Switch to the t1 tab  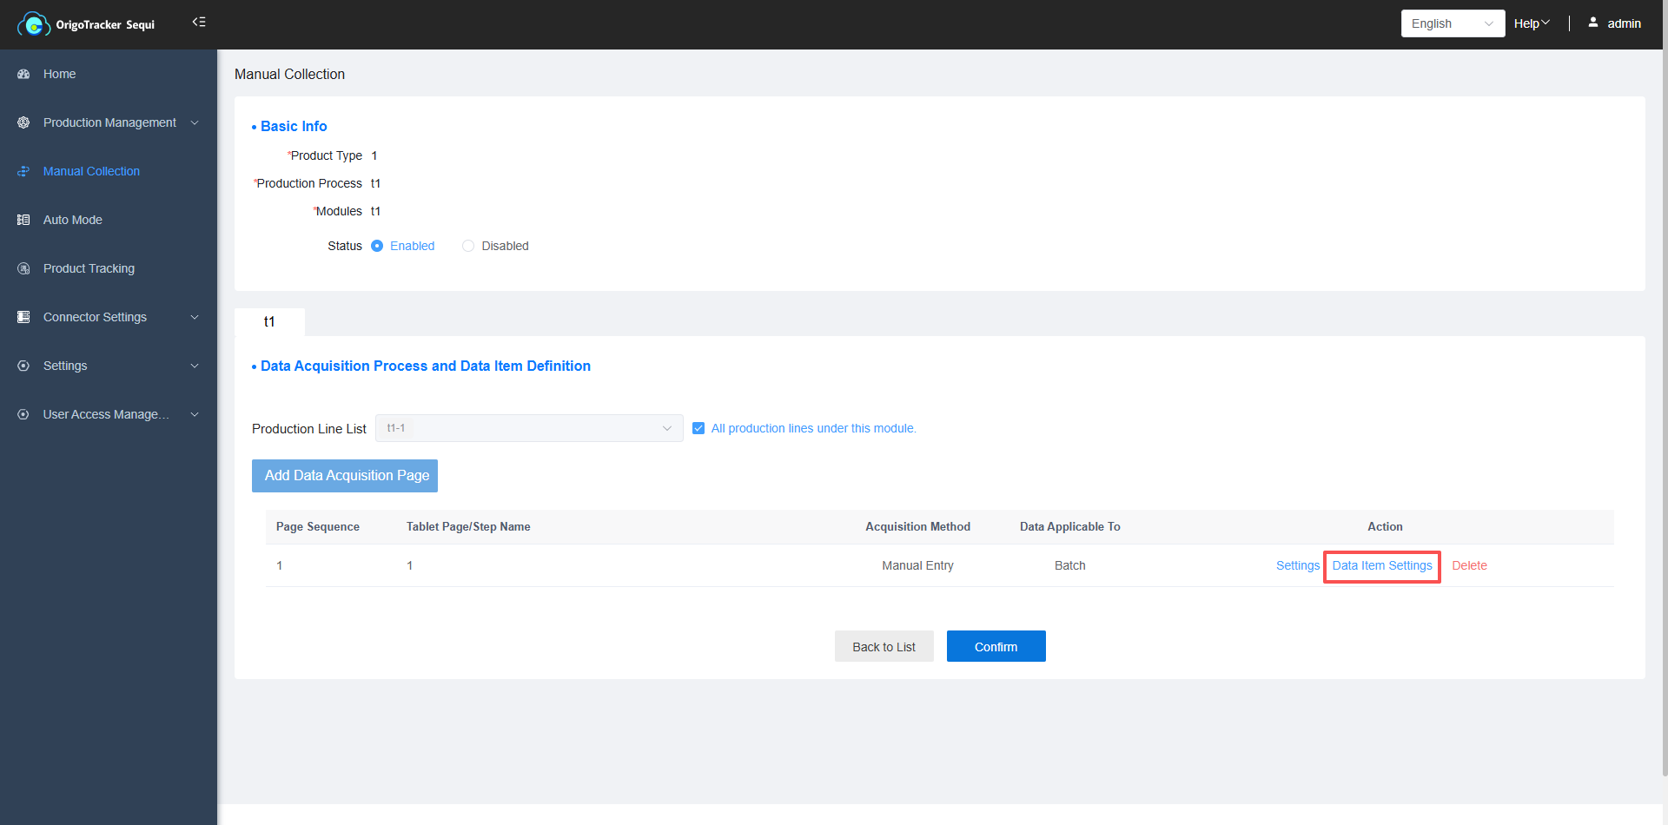click(269, 321)
